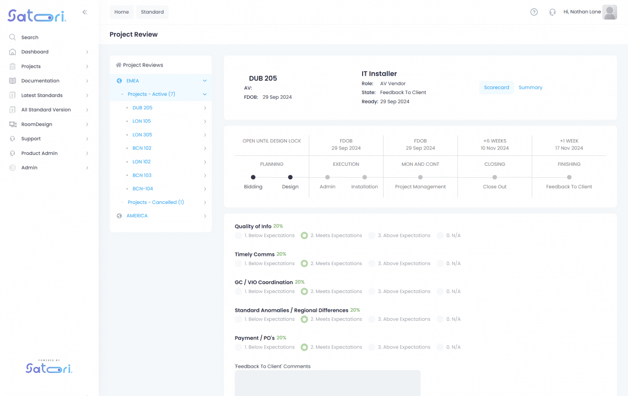This screenshot has width=628, height=396.
Task: Expand the Projects menu arrow in sidebar
Action: tap(87, 66)
